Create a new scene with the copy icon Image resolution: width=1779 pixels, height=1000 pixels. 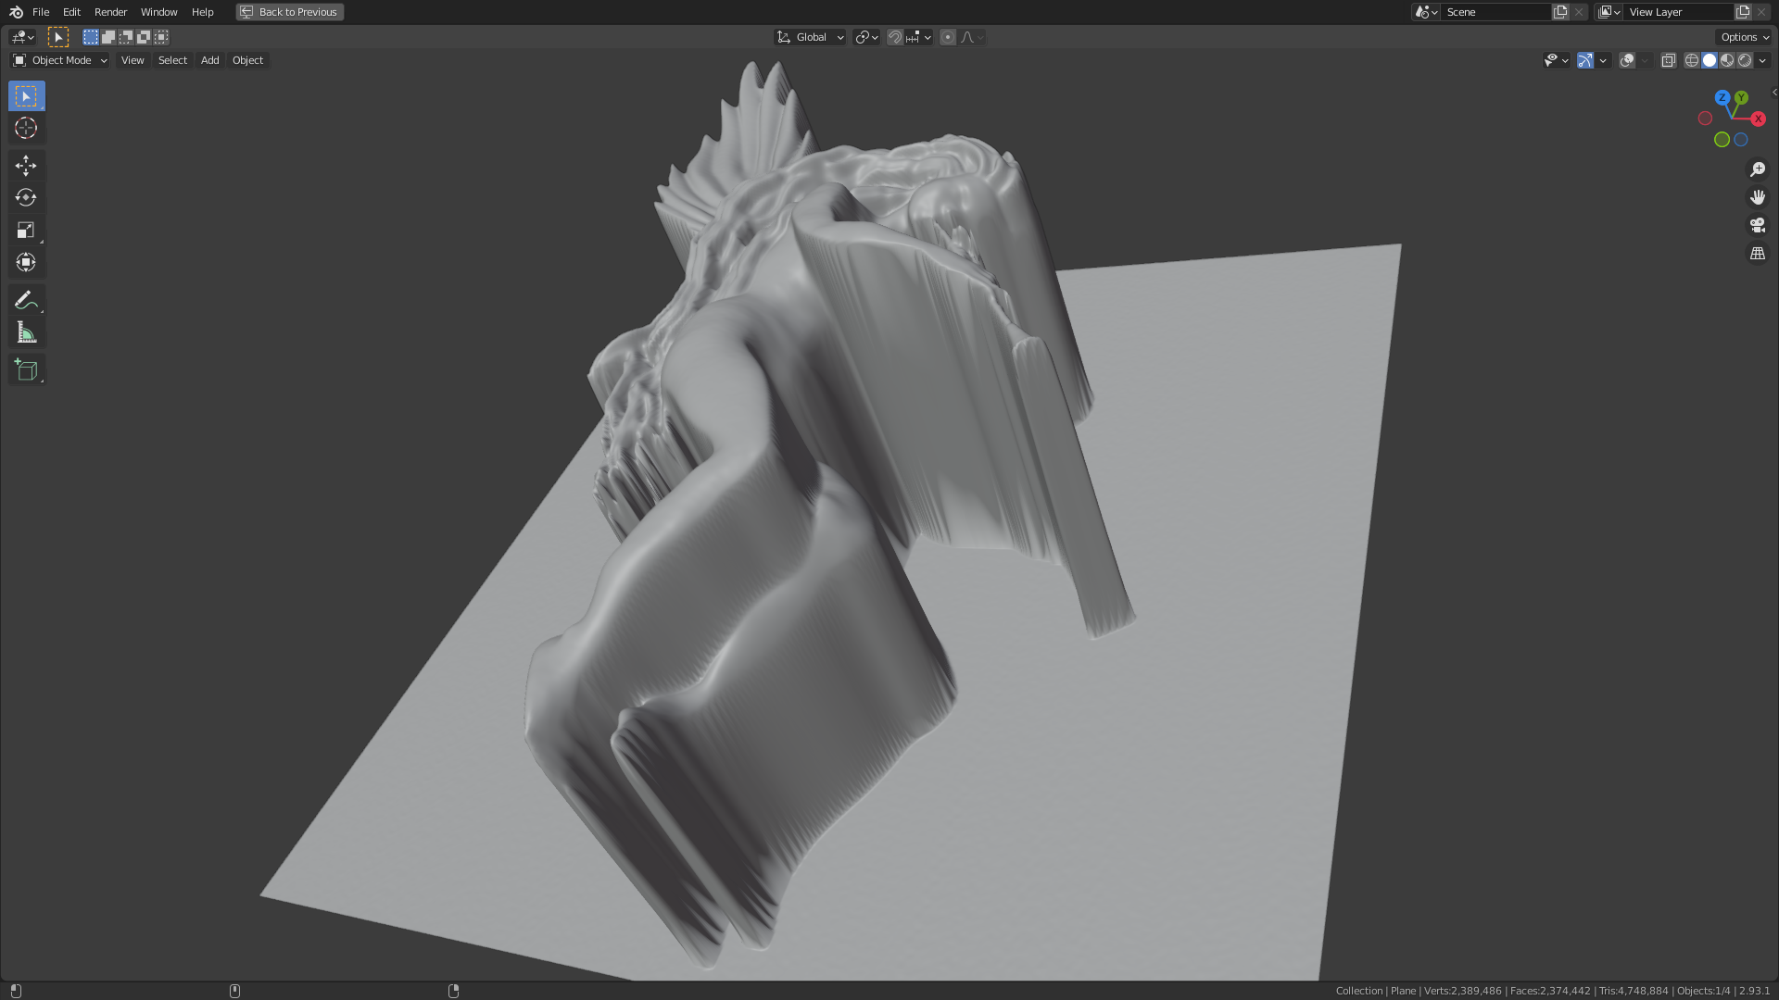[1560, 12]
